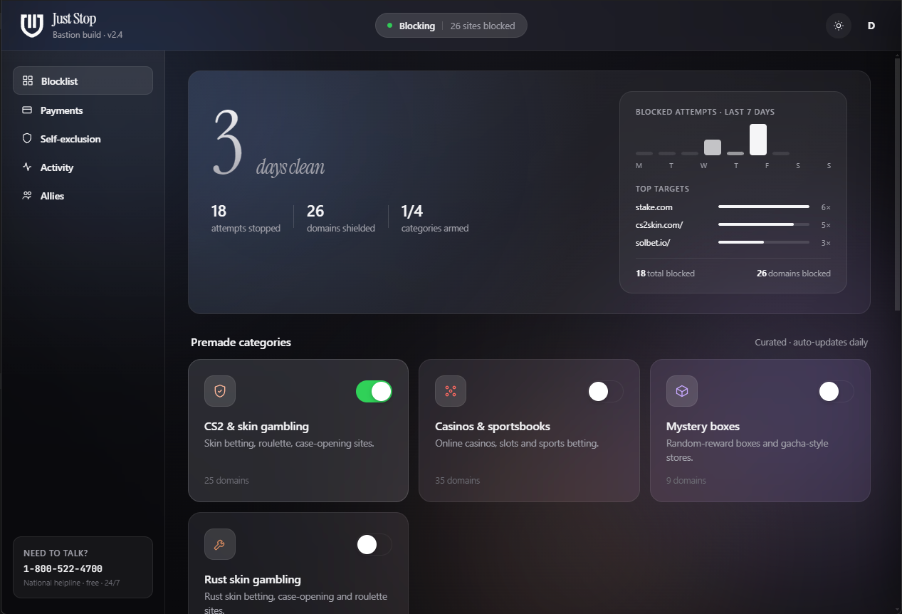This screenshot has height=614, width=902.
Task: Click the CS2 & skin gambling title
Action: [256, 426]
